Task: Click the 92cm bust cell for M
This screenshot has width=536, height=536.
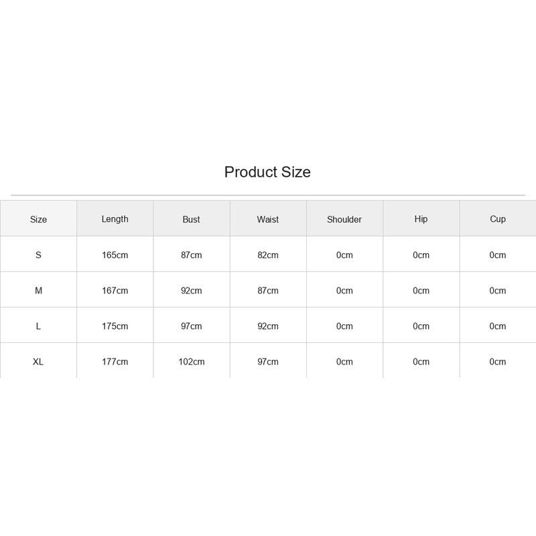Action: click(192, 290)
